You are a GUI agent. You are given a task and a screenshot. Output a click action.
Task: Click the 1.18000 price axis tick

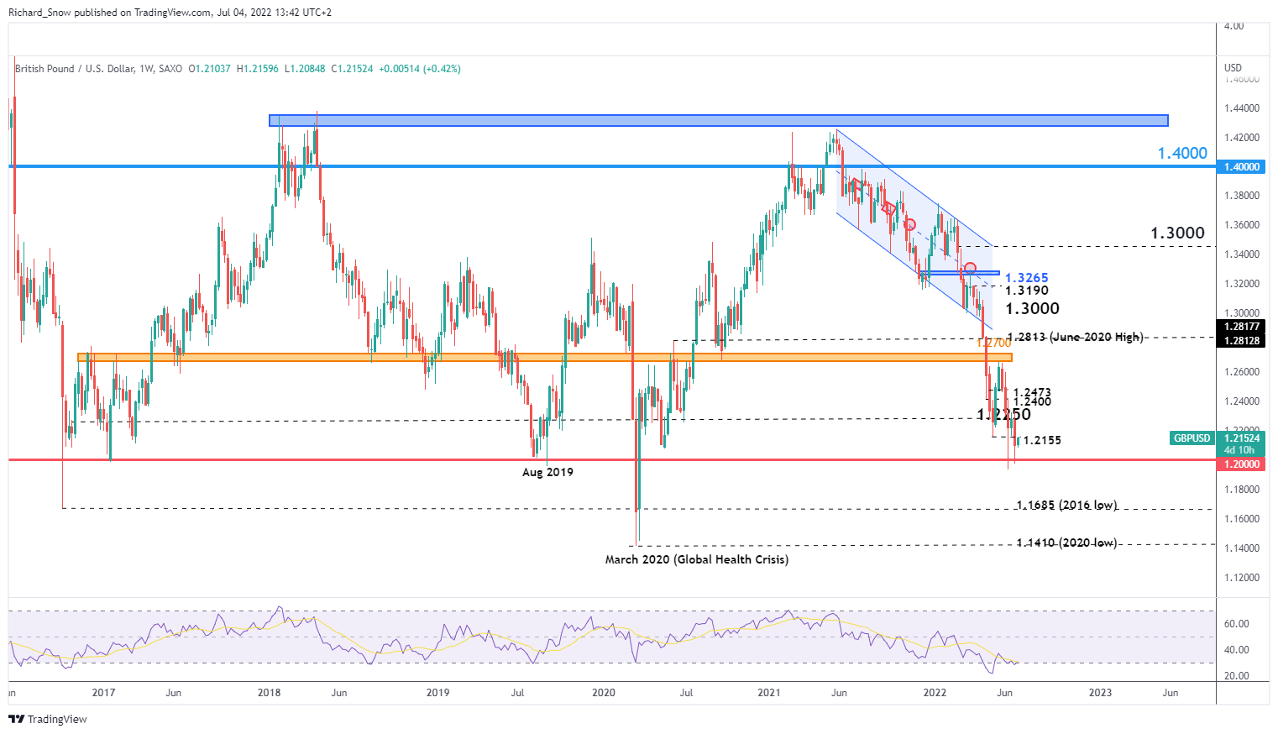point(1241,490)
